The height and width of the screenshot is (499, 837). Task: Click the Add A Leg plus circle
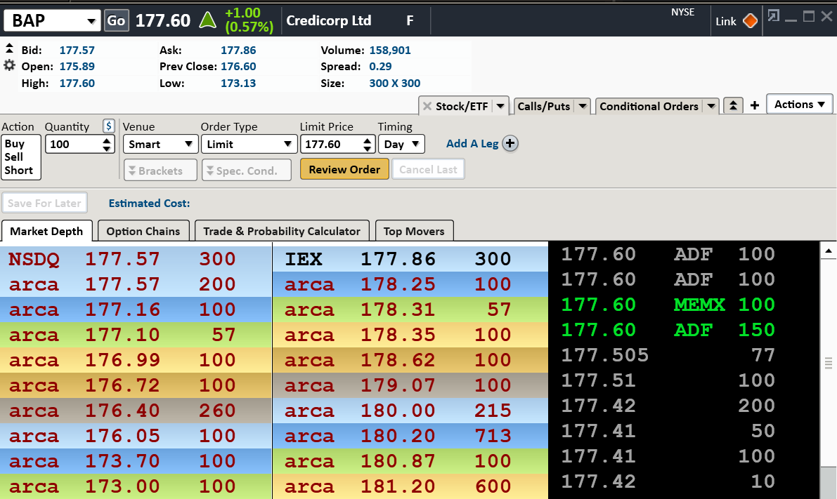[510, 143]
